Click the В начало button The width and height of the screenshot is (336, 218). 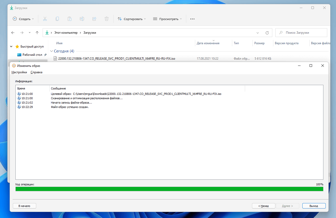[24, 206]
